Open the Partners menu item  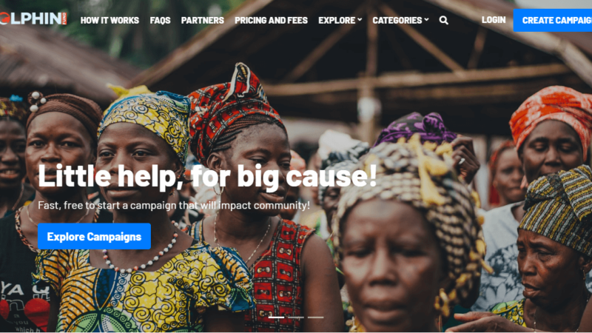click(x=202, y=21)
